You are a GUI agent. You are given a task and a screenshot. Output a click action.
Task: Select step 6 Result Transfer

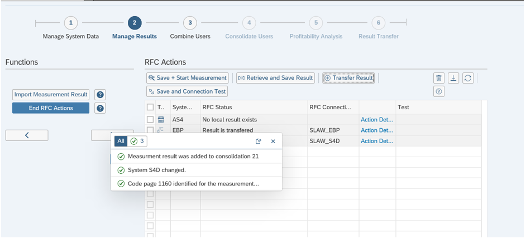click(379, 23)
